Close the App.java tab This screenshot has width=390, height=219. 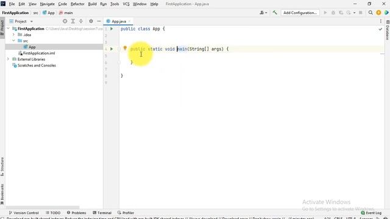pos(129,21)
